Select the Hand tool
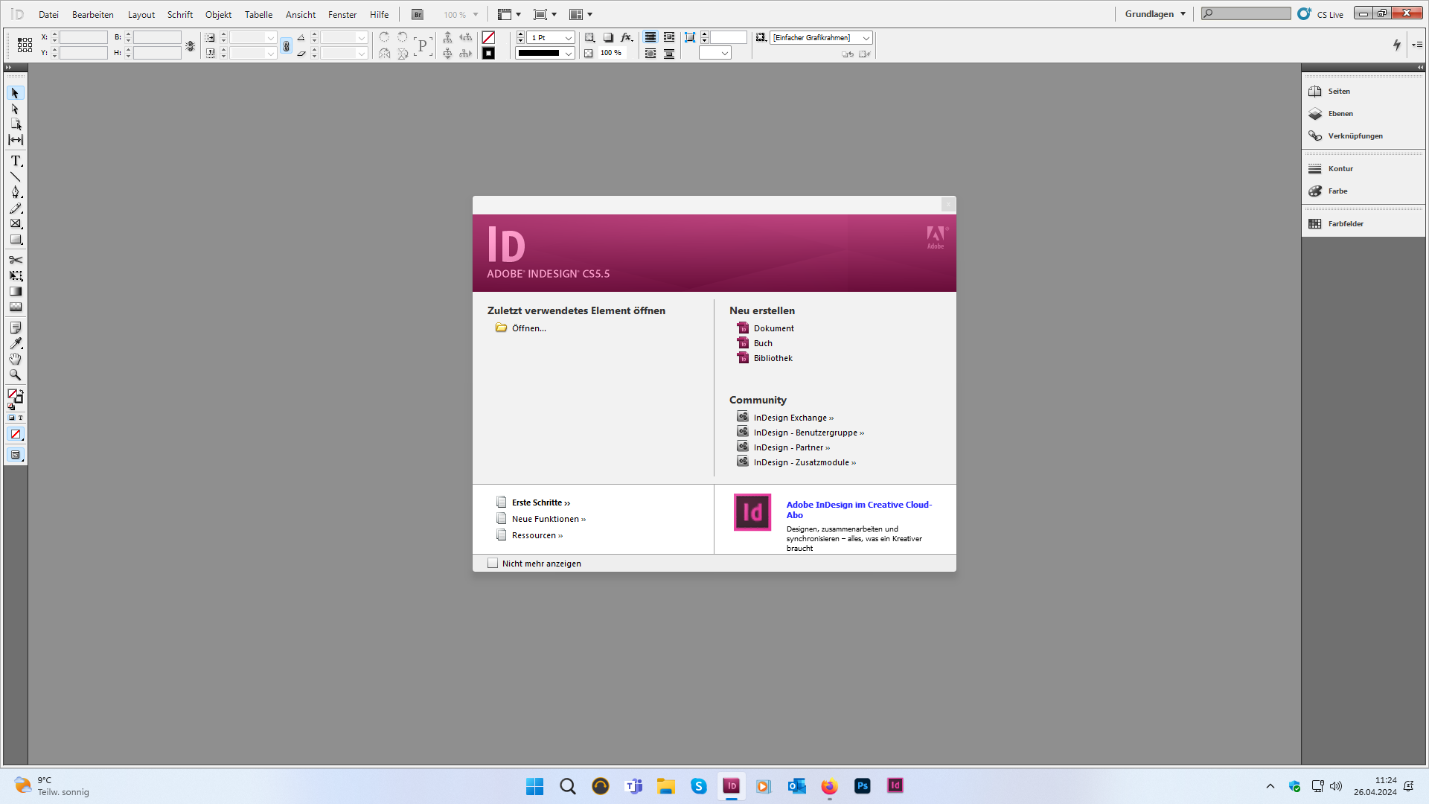The height and width of the screenshot is (804, 1429). pyautogui.click(x=15, y=359)
